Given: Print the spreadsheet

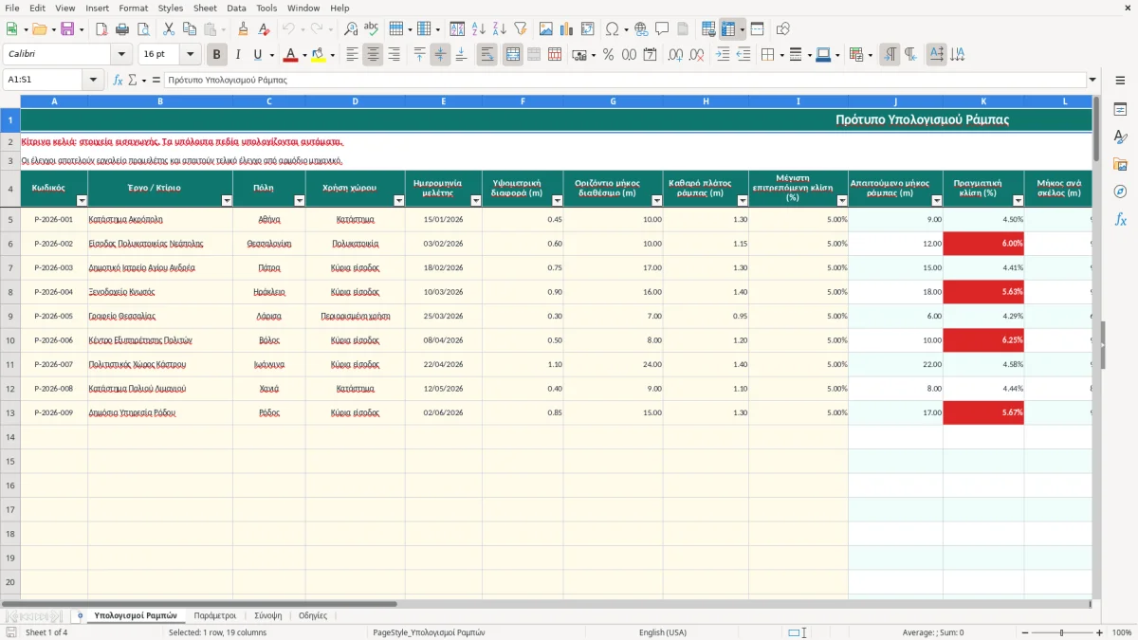Looking at the screenshot, I should (121, 29).
